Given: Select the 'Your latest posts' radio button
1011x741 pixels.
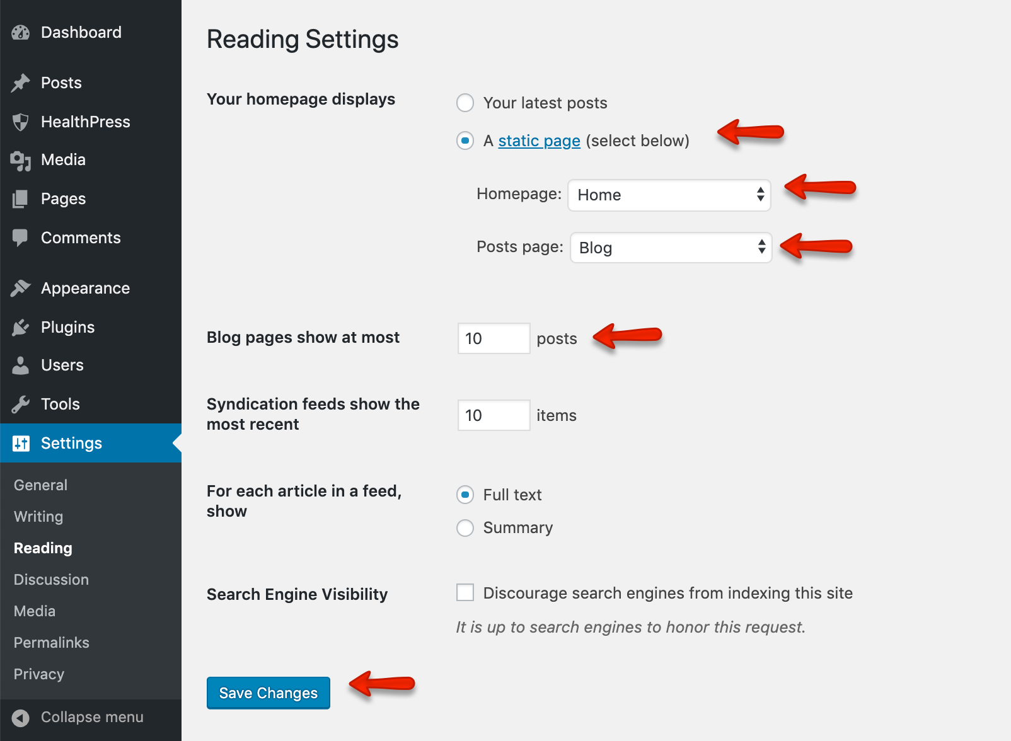Looking at the screenshot, I should tap(465, 103).
